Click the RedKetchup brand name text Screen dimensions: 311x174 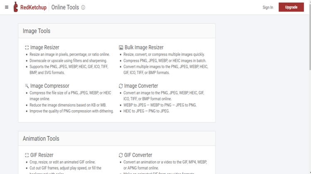tap(33, 7)
